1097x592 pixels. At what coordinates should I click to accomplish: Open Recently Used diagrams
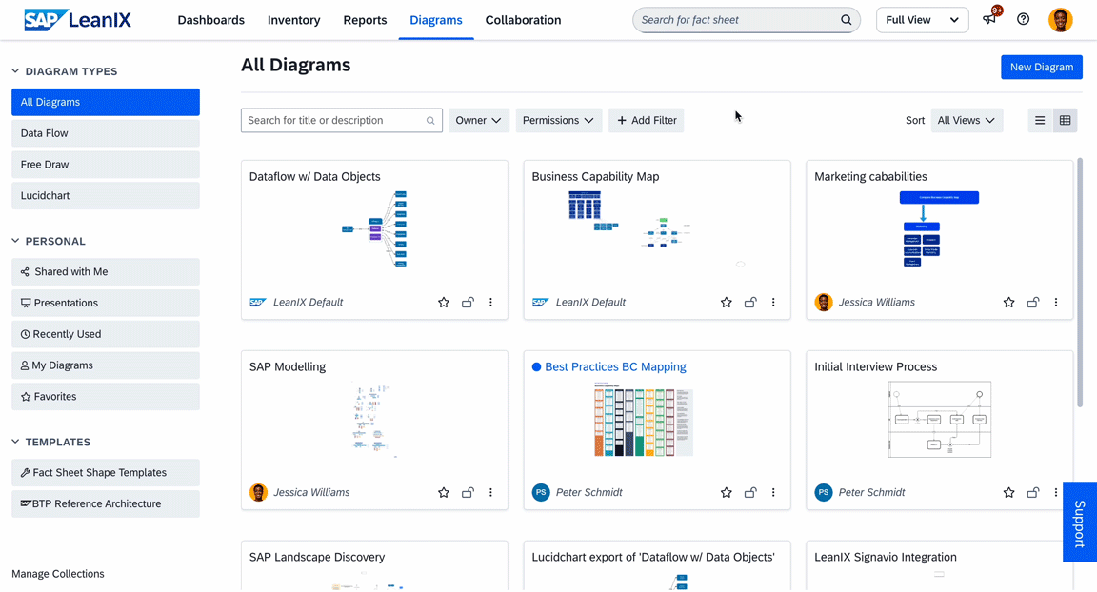point(106,334)
